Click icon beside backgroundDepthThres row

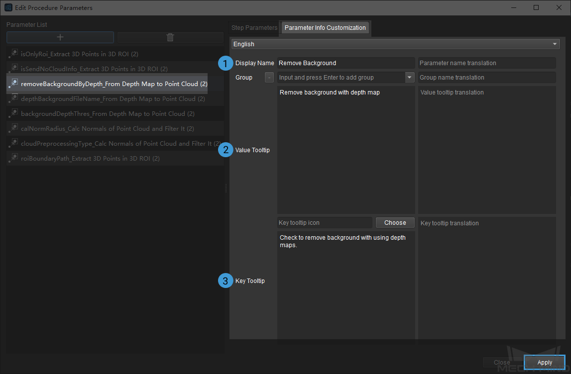point(14,113)
